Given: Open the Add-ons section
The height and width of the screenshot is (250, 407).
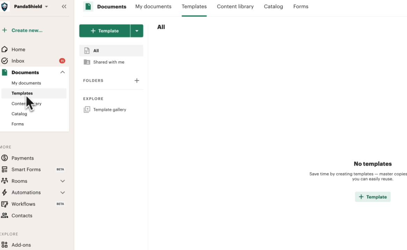Looking at the screenshot, I should [x=22, y=245].
